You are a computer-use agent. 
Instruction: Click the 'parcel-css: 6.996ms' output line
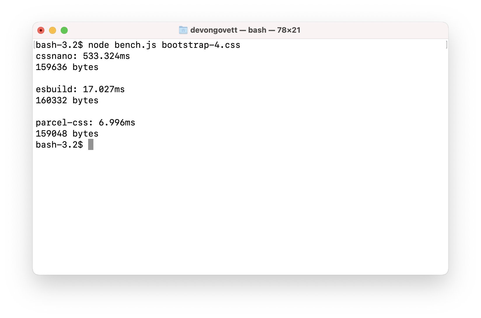pos(86,123)
